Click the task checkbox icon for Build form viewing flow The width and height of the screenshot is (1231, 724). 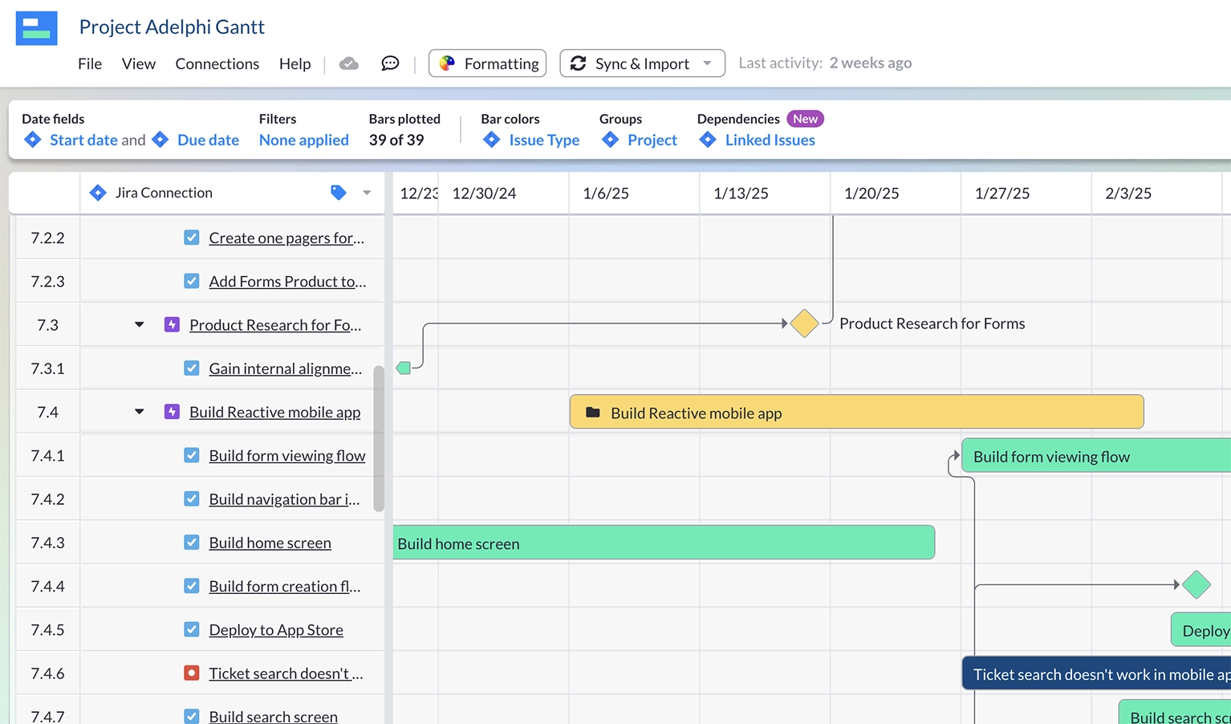(191, 455)
